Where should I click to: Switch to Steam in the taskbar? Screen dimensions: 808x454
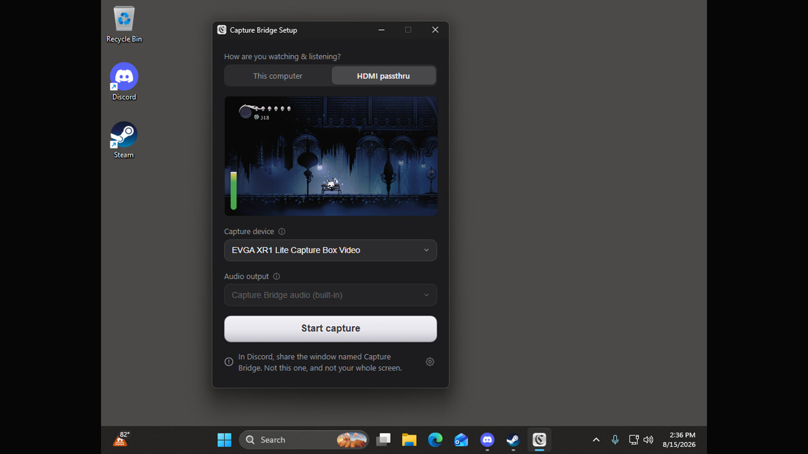513,440
